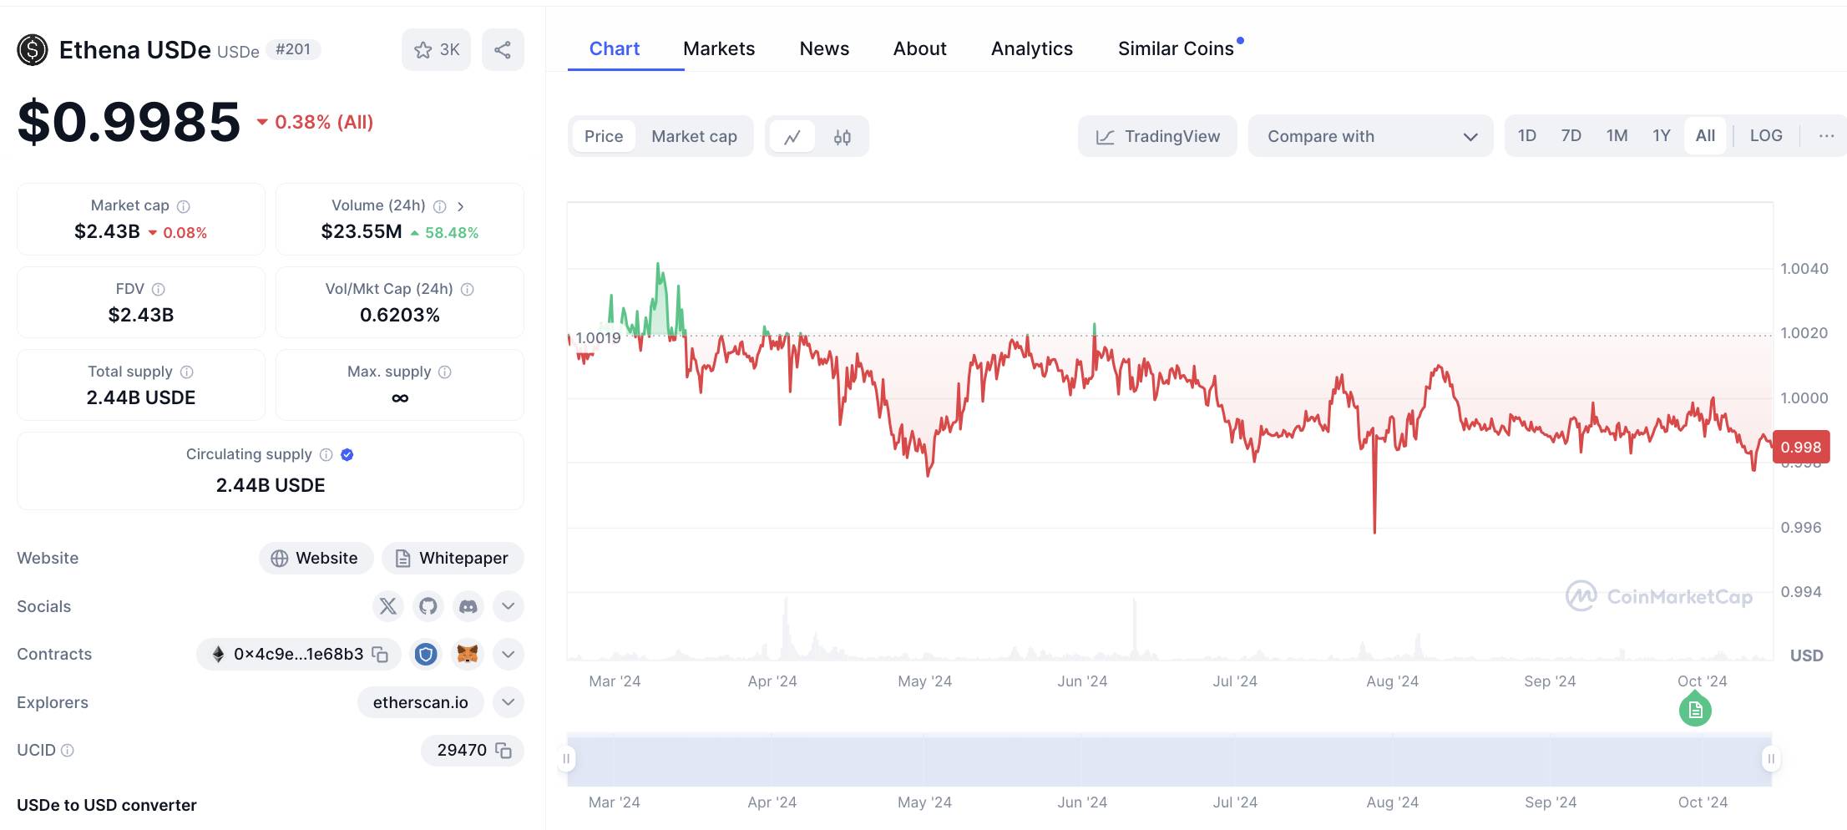This screenshot has width=1847, height=830.
Task: Click the left range slider handle
Action: pos(566,759)
